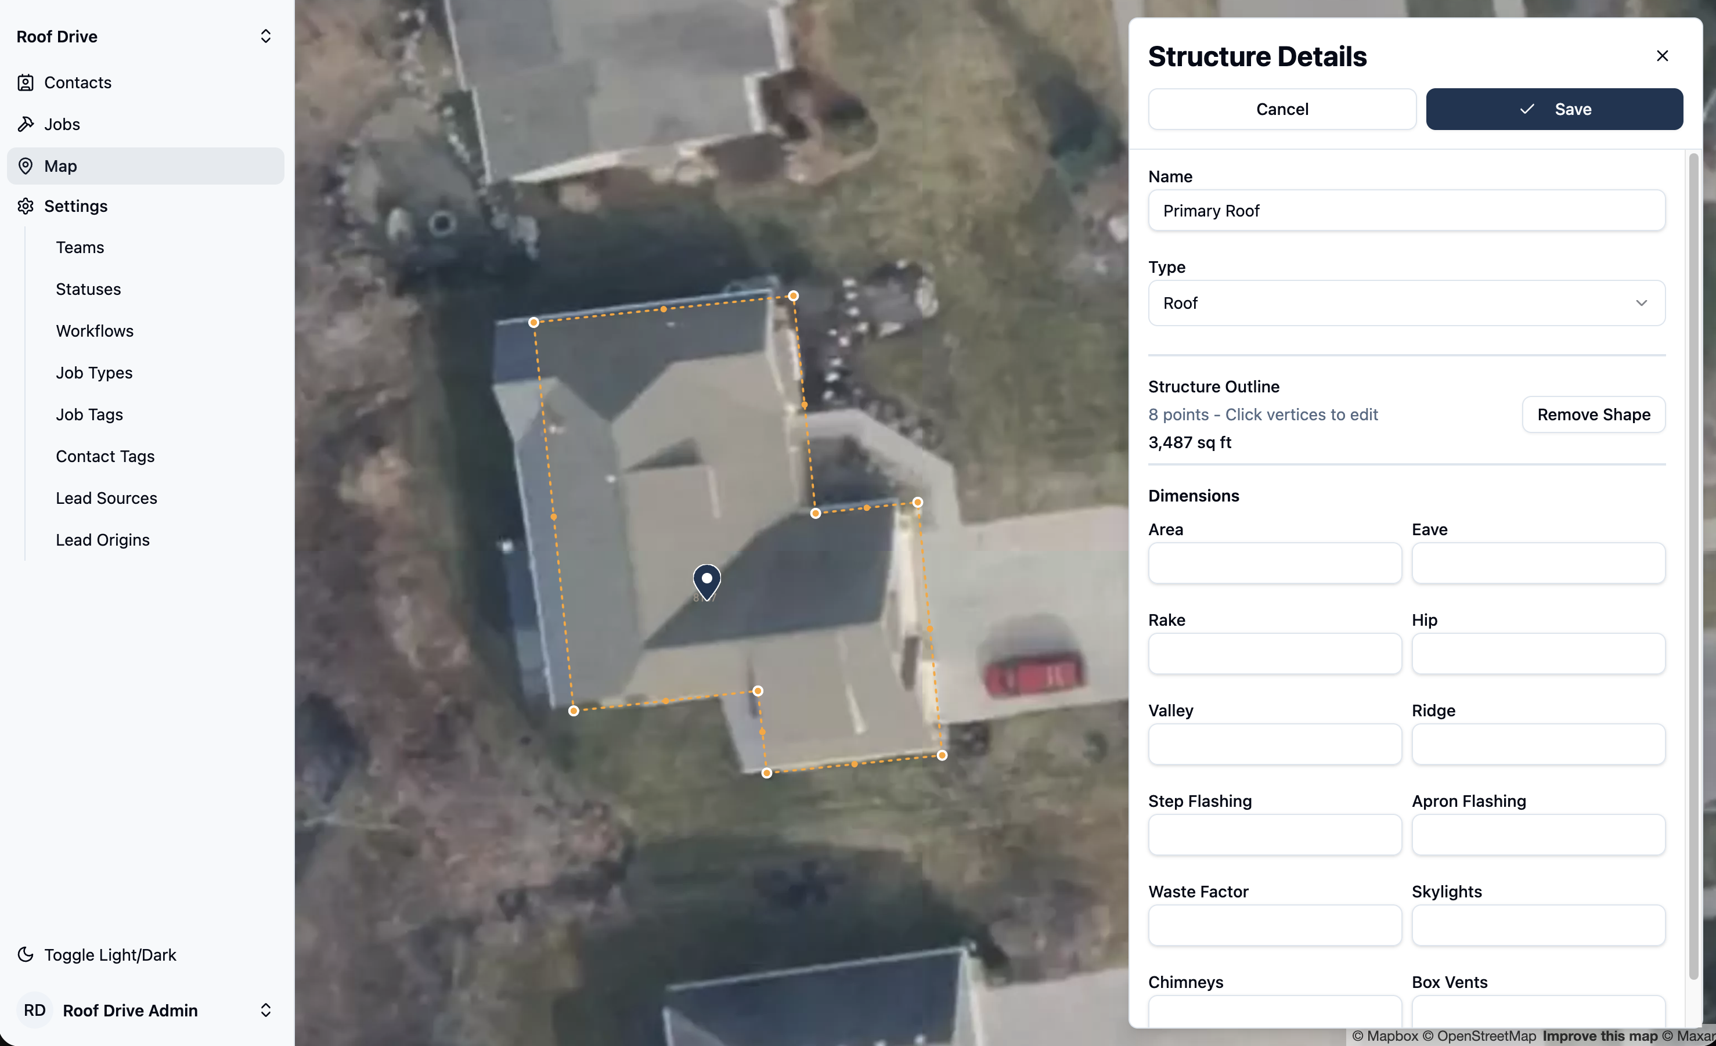This screenshot has height=1046, width=1716.
Task: Click the Map pin icon in sidebar
Action: 25,166
